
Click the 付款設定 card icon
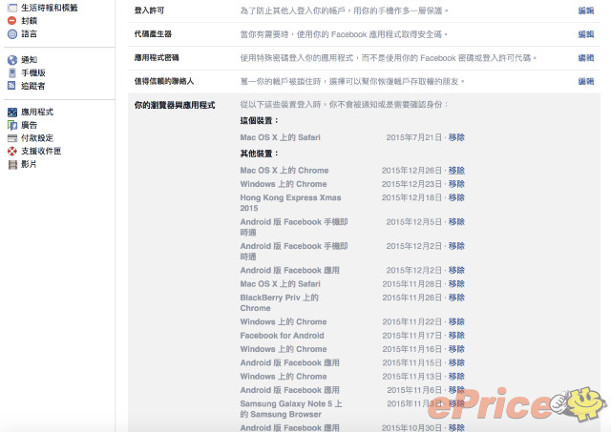click(x=12, y=138)
